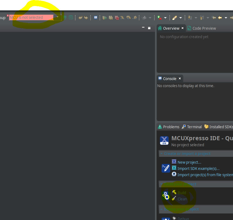This screenshot has width=233, height=220.
Task: Open the External Tools dropdown arrow
Action: [x=165, y=18]
